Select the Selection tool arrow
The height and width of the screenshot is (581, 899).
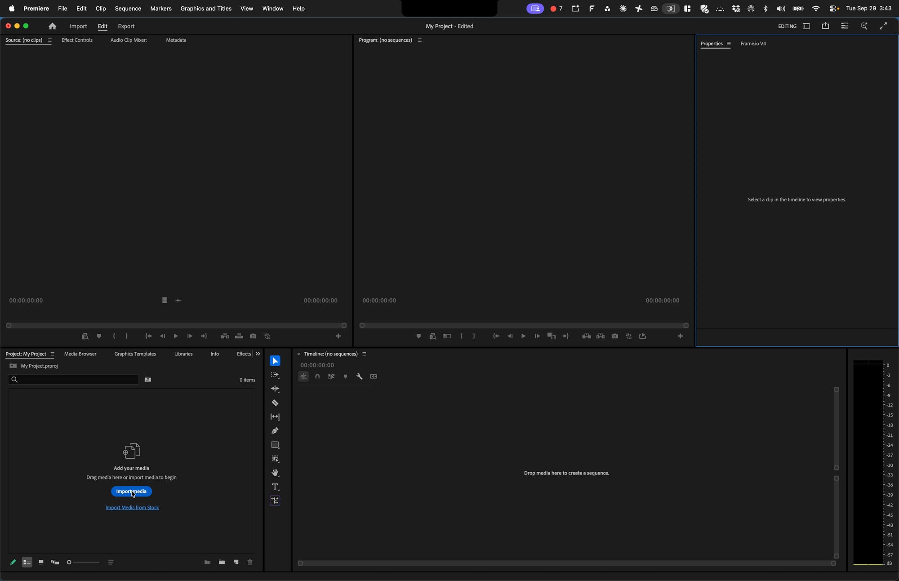click(275, 361)
